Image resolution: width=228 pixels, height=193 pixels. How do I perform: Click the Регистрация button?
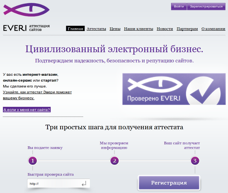pyautogui.click(x=169, y=183)
